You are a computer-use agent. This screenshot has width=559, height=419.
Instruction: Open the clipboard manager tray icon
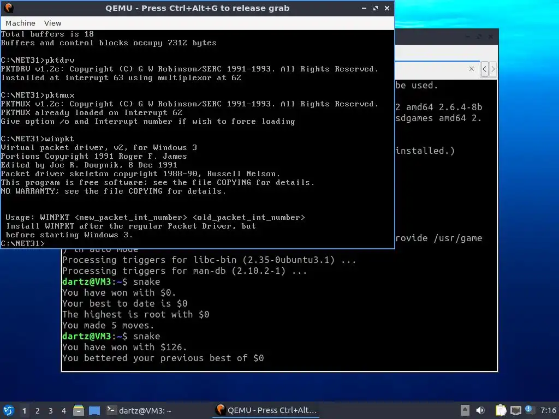coord(501,410)
